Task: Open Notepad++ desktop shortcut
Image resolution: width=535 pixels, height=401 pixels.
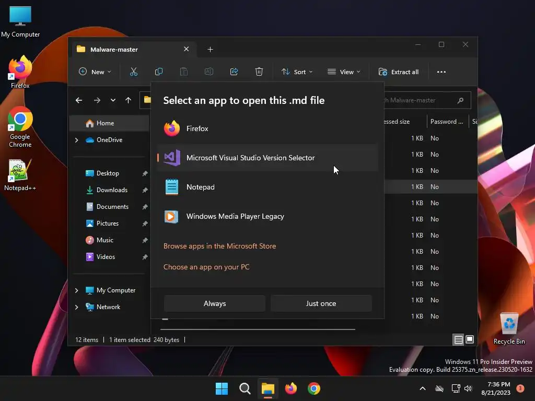Action: 20,175
